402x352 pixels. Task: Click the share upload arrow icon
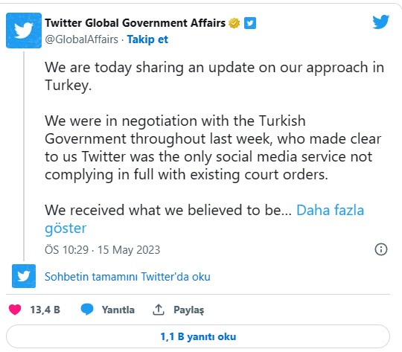point(159,310)
